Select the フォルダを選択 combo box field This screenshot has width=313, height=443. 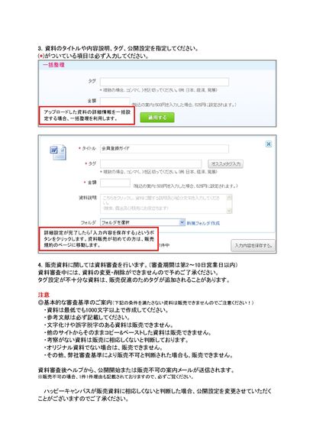coord(143,222)
